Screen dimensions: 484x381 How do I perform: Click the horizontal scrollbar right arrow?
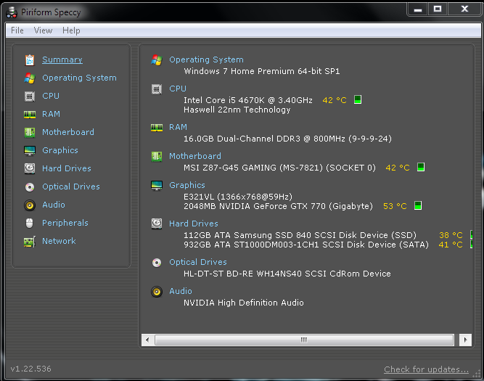tap(465, 340)
